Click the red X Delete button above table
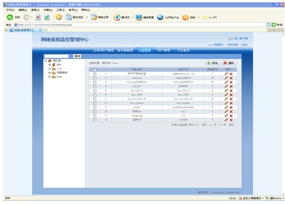285x204 pixels. click(x=229, y=63)
